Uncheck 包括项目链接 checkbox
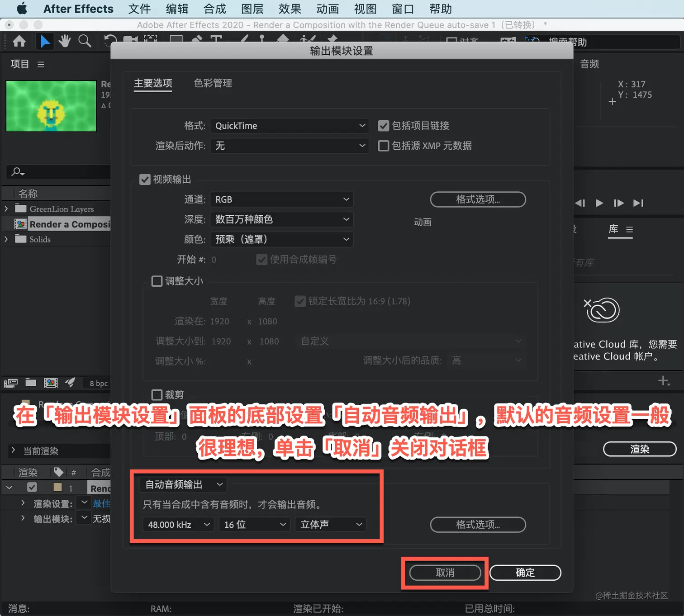This screenshot has width=684, height=616. pyautogui.click(x=384, y=126)
